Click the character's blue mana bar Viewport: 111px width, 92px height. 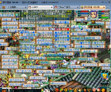coord(104,14)
